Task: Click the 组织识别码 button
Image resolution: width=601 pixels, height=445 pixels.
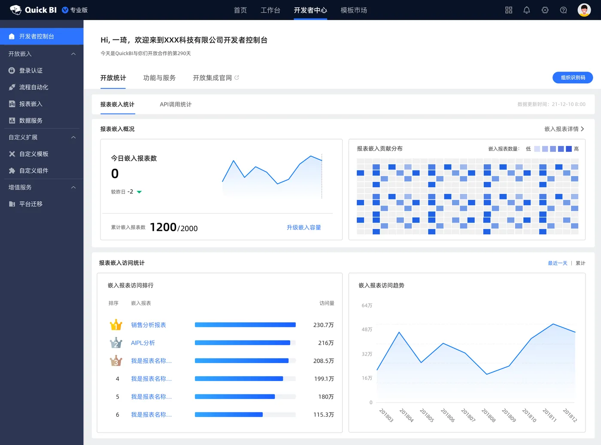Action: (x=573, y=78)
